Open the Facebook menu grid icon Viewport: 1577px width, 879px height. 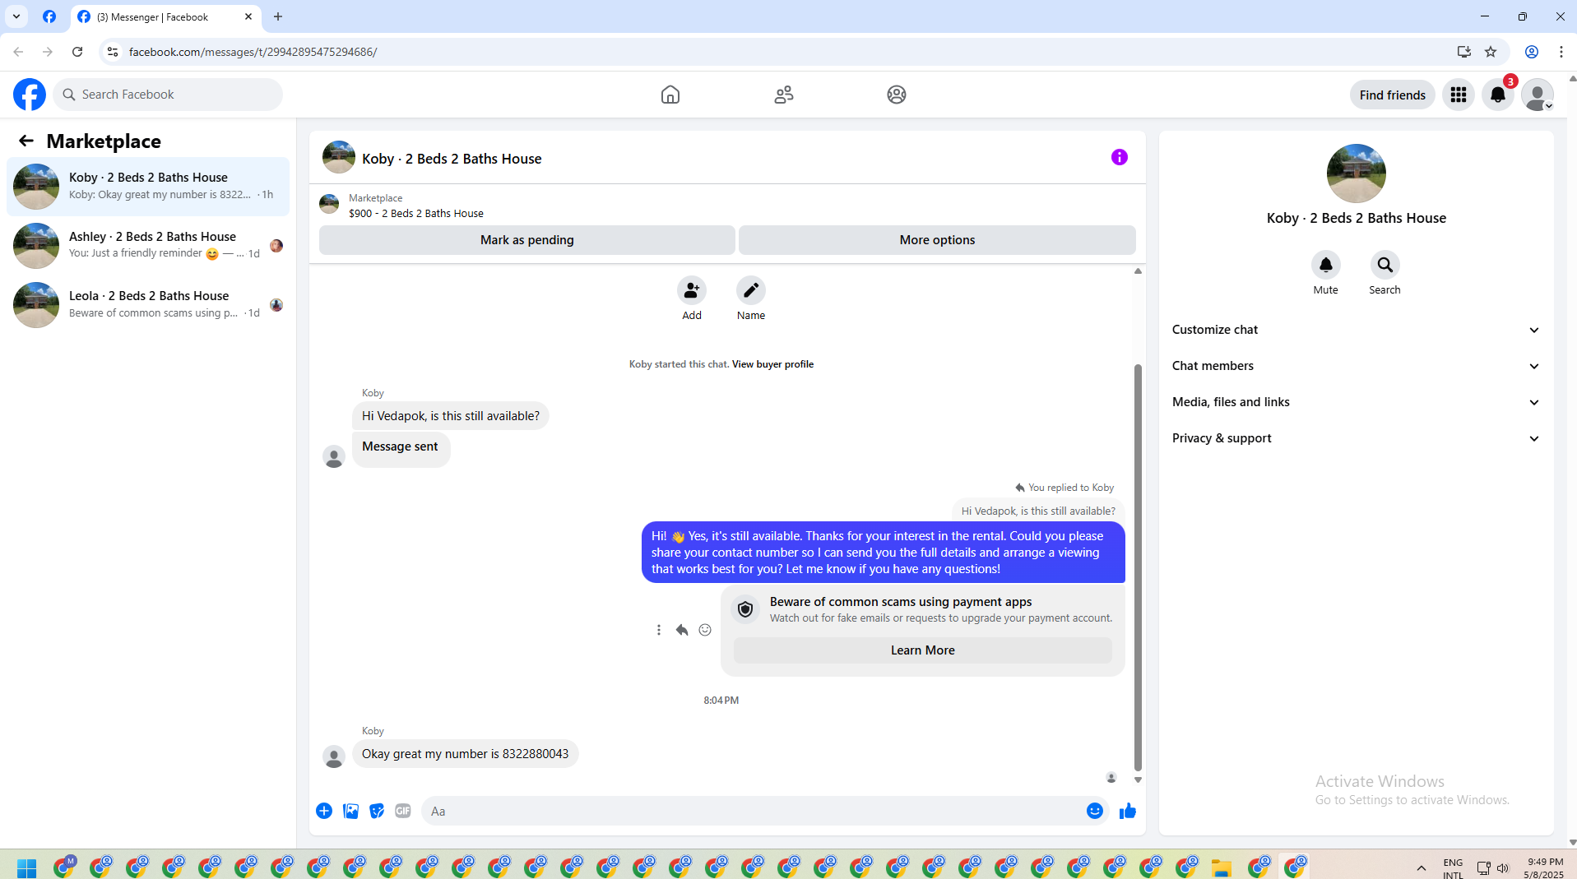point(1459,95)
